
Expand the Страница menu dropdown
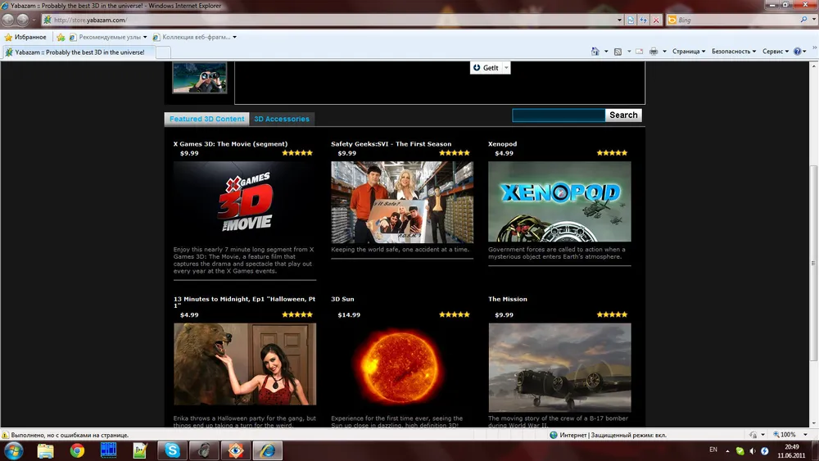(x=688, y=52)
